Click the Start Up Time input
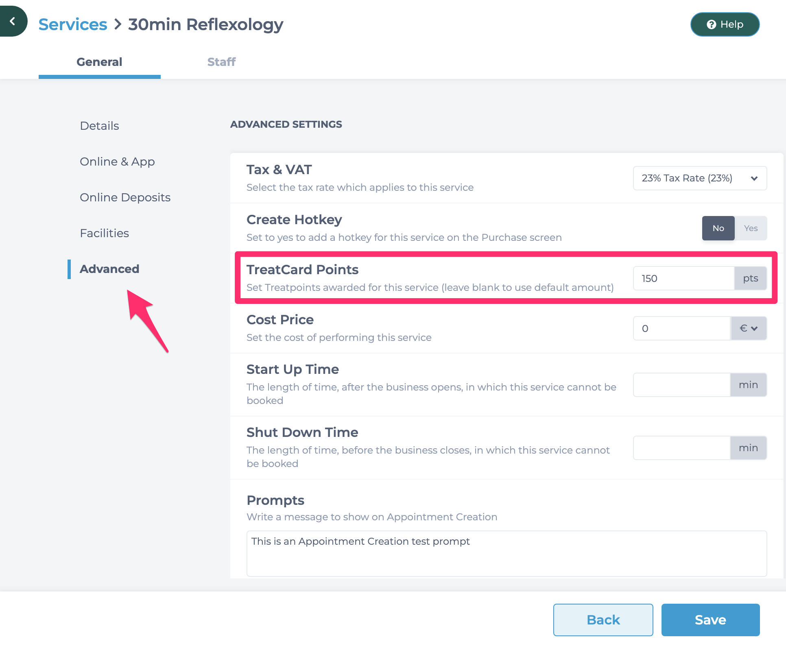This screenshot has height=646, width=786. (x=682, y=385)
